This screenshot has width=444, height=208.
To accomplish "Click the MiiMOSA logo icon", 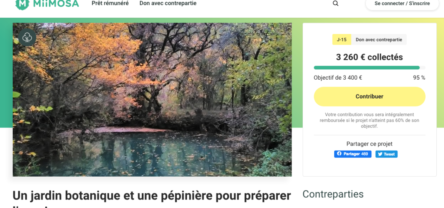I will (x=22, y=4).
